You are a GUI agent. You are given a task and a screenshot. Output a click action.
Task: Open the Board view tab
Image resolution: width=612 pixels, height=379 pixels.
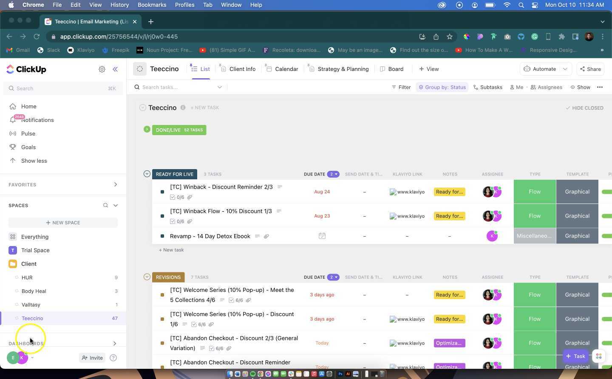(391, 69)
